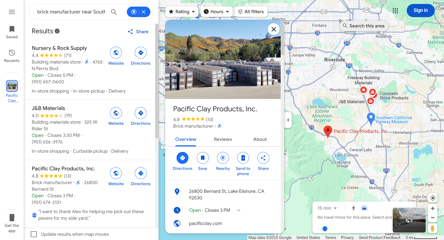Viewport: 444px width, 240px height.
Task: Click the Pacific Clay Products red map pin
Action: pos(328,131)
